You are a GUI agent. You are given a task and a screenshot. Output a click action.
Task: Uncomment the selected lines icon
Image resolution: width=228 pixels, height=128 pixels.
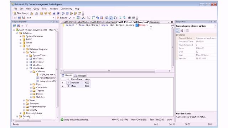124,18
